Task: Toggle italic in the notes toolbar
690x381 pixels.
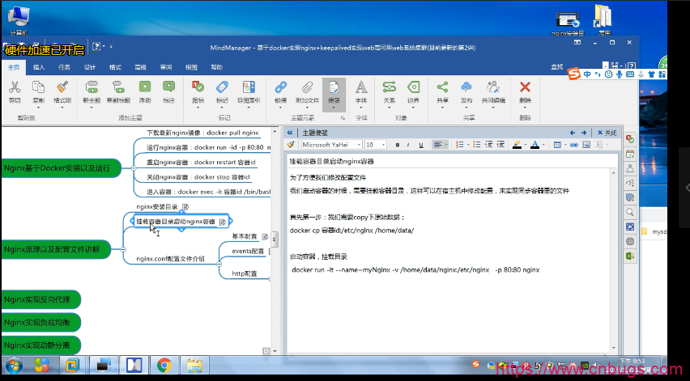Action: 409,145
